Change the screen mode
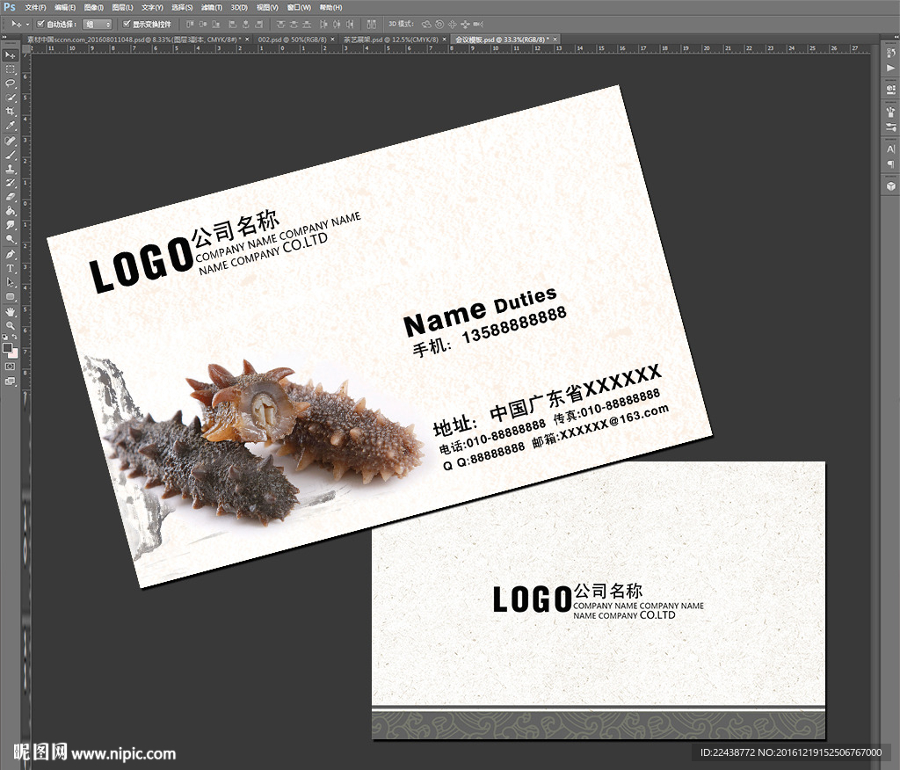The height and width of the screenshot is (770, 900). [11, 381]
